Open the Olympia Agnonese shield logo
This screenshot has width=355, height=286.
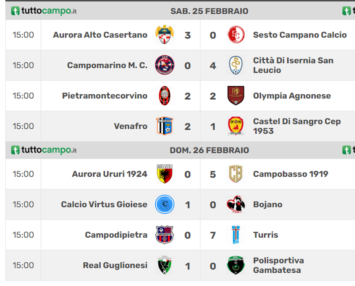tap(236, 96)
